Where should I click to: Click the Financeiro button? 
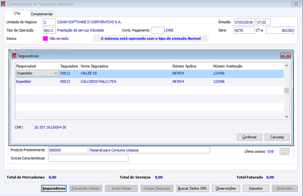pos(285,188)
